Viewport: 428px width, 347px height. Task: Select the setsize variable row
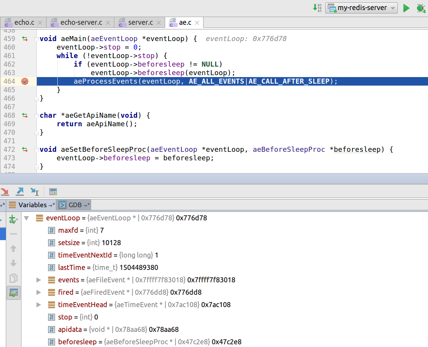pos(224,242)
